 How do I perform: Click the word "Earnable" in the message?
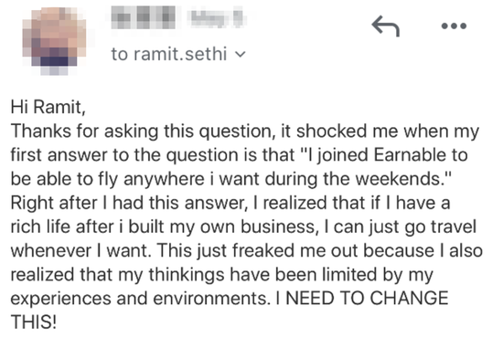click(x=410, y=155)
